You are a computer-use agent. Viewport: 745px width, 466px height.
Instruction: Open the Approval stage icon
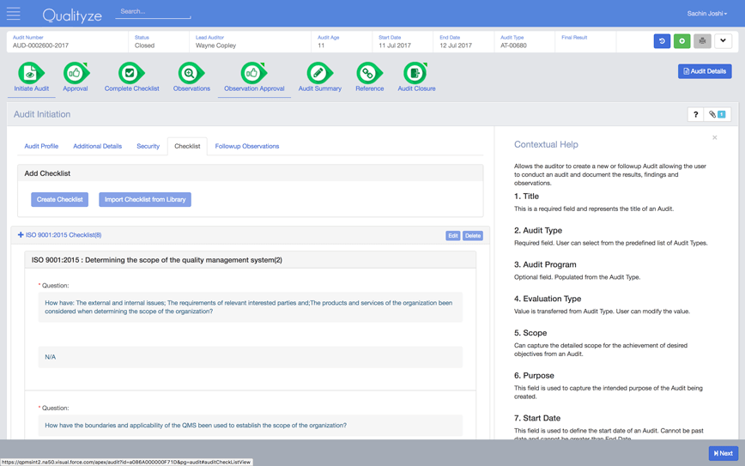pyautogui.click(x=76, y=73)
